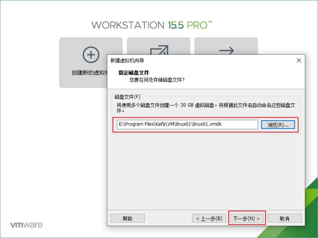
Task: Click into the disk file path field
Action: click(x=187, y=124)
